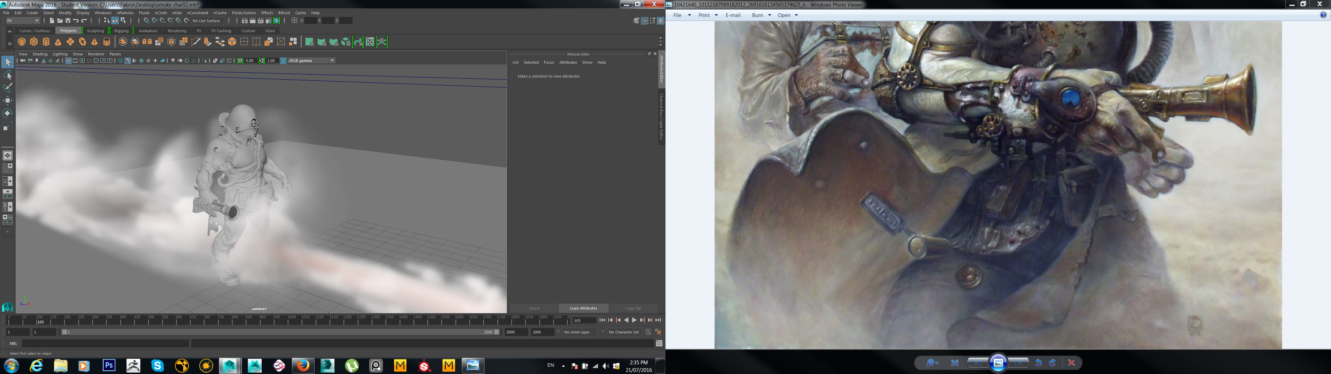Click the Save Scene disk icon
The width and height of the screenshot is (1331, 374).
[x=68, y=21]
